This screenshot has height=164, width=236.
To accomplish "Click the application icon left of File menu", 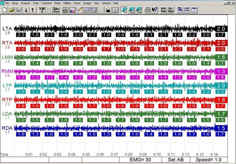I will (2, 3).
